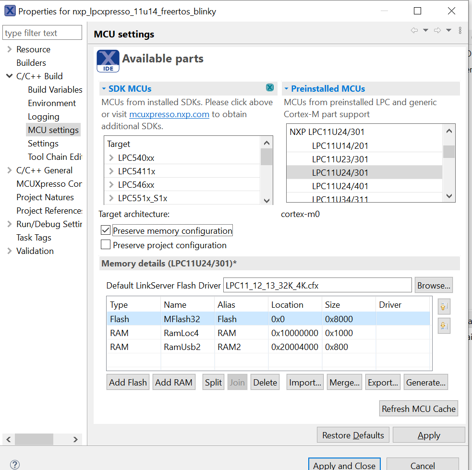Click the SDK MCUs download icon
Screen dimensions: 472x470
[x=270, y=87]
